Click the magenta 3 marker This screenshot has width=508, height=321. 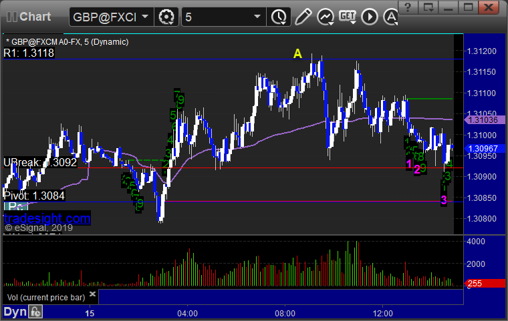(444, 200)
